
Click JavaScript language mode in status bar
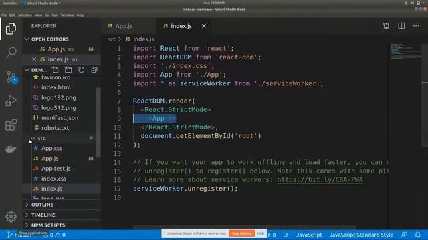(309, 235)
